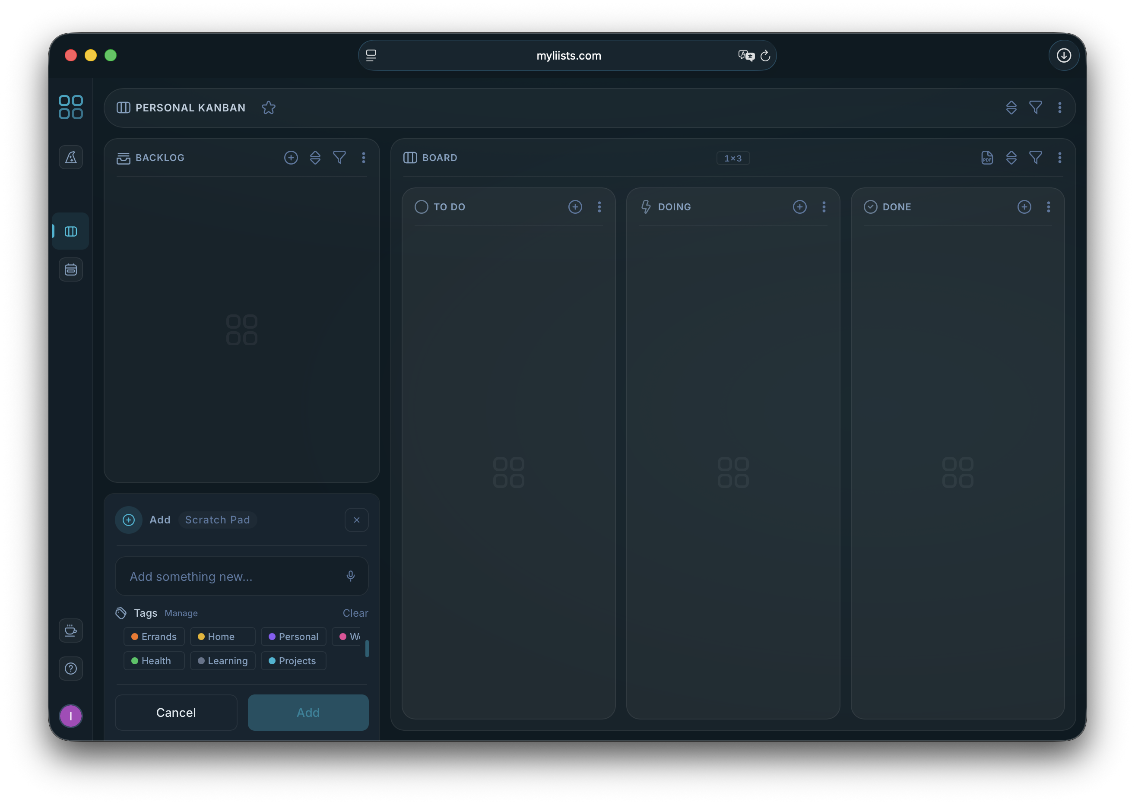The height and width of the screenshot is (805, 1135).
Task: Click the microphone icon in the input field
Action: point(351,576)
